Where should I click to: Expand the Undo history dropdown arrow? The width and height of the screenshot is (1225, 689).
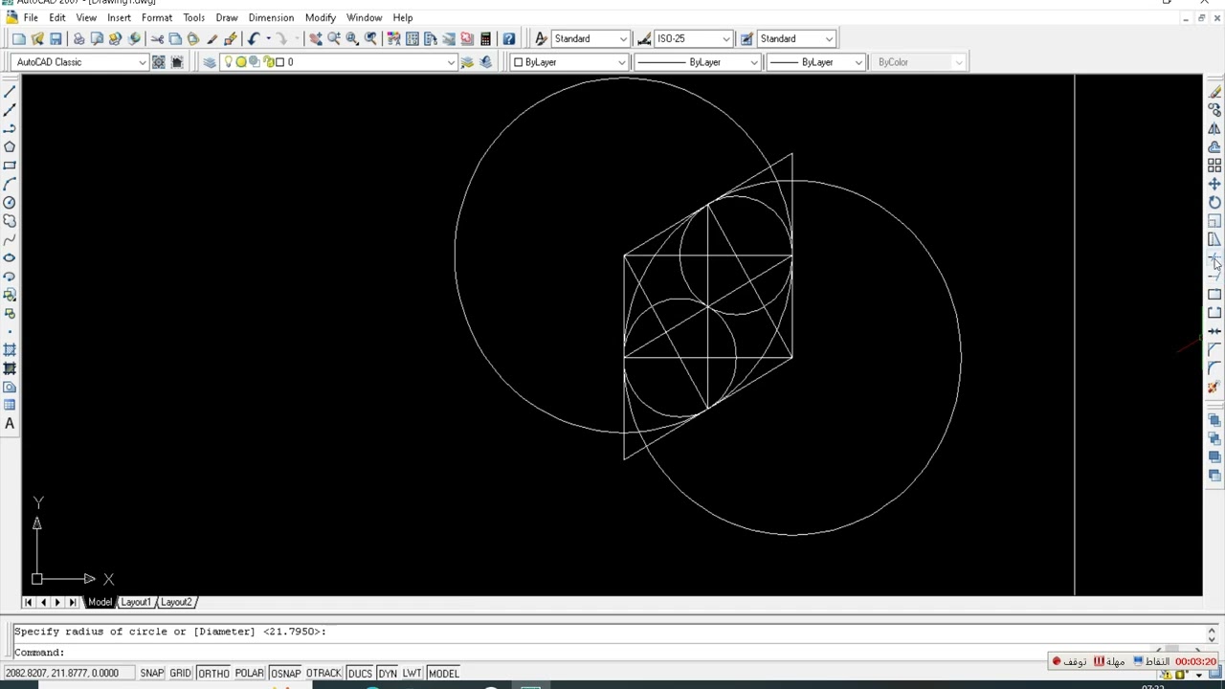[x=268, y=39]
